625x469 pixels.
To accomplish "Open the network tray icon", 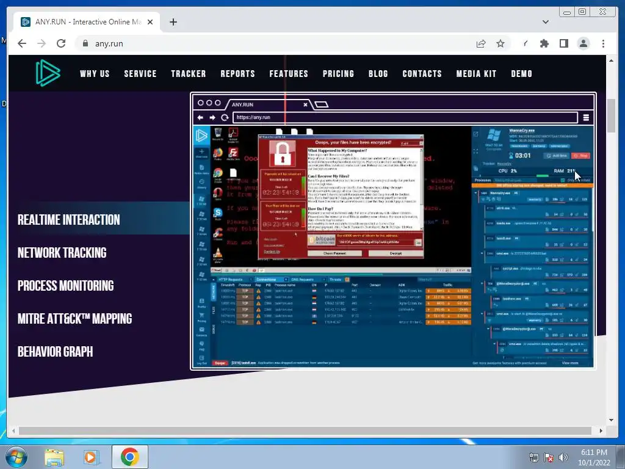I will 533,457.
